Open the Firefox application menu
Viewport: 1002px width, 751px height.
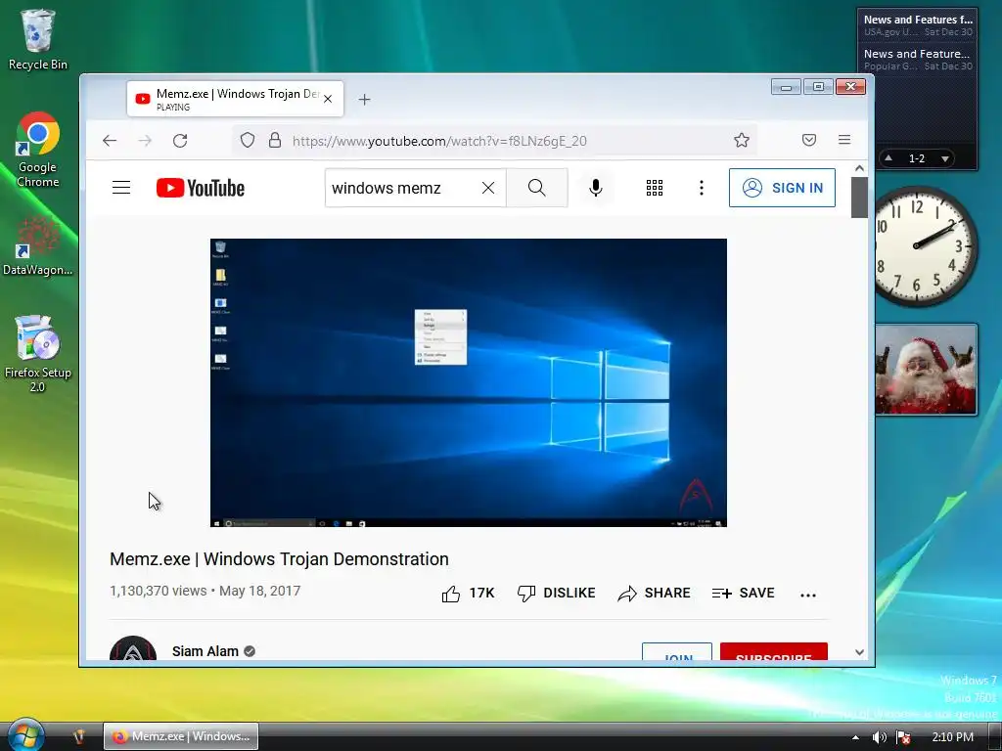(x=844, y=140)
